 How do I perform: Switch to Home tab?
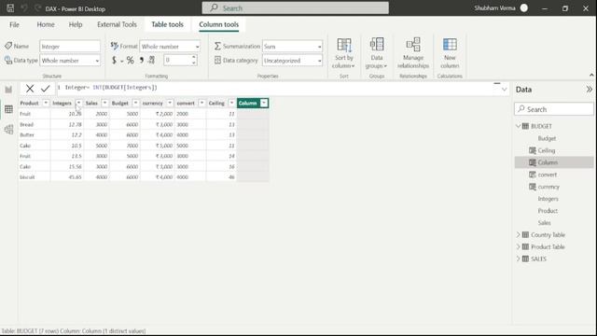[x=46, y=24]
